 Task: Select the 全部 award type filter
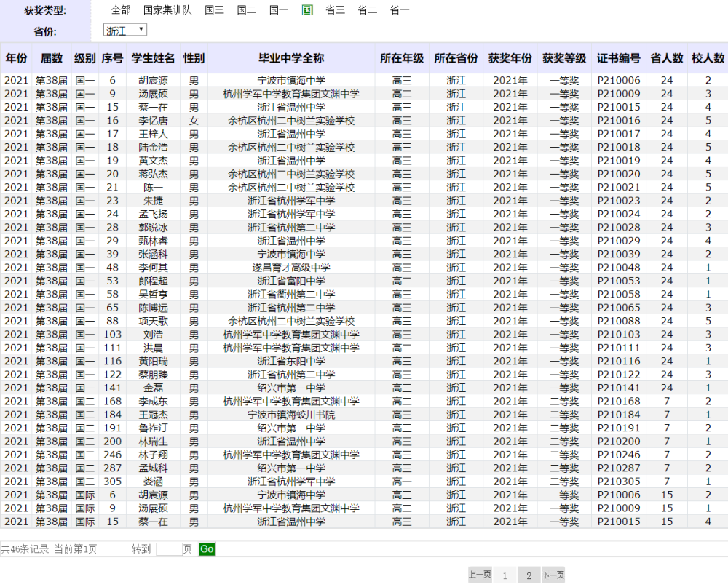click(x=121, y=9)
